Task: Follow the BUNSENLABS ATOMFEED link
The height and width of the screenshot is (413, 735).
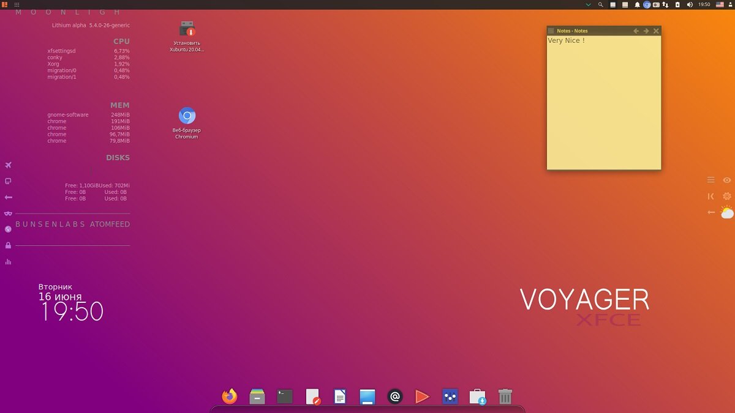Action: point(72,224)
